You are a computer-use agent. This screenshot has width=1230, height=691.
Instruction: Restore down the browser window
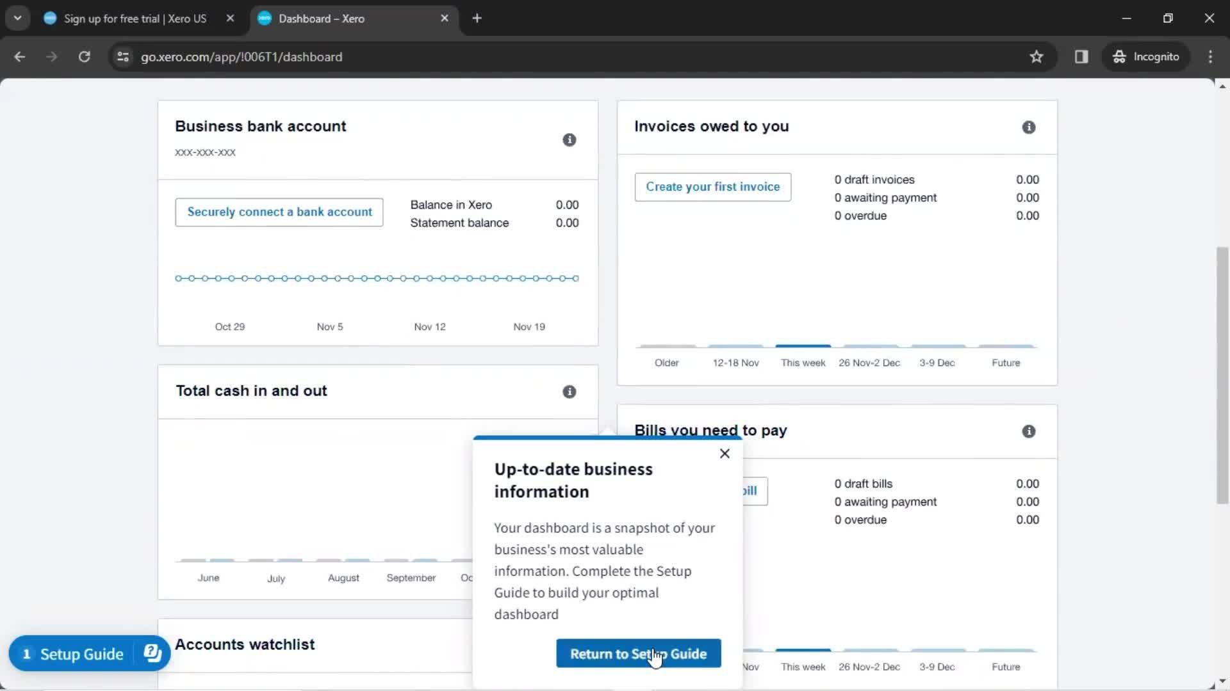coord(1168,18)
